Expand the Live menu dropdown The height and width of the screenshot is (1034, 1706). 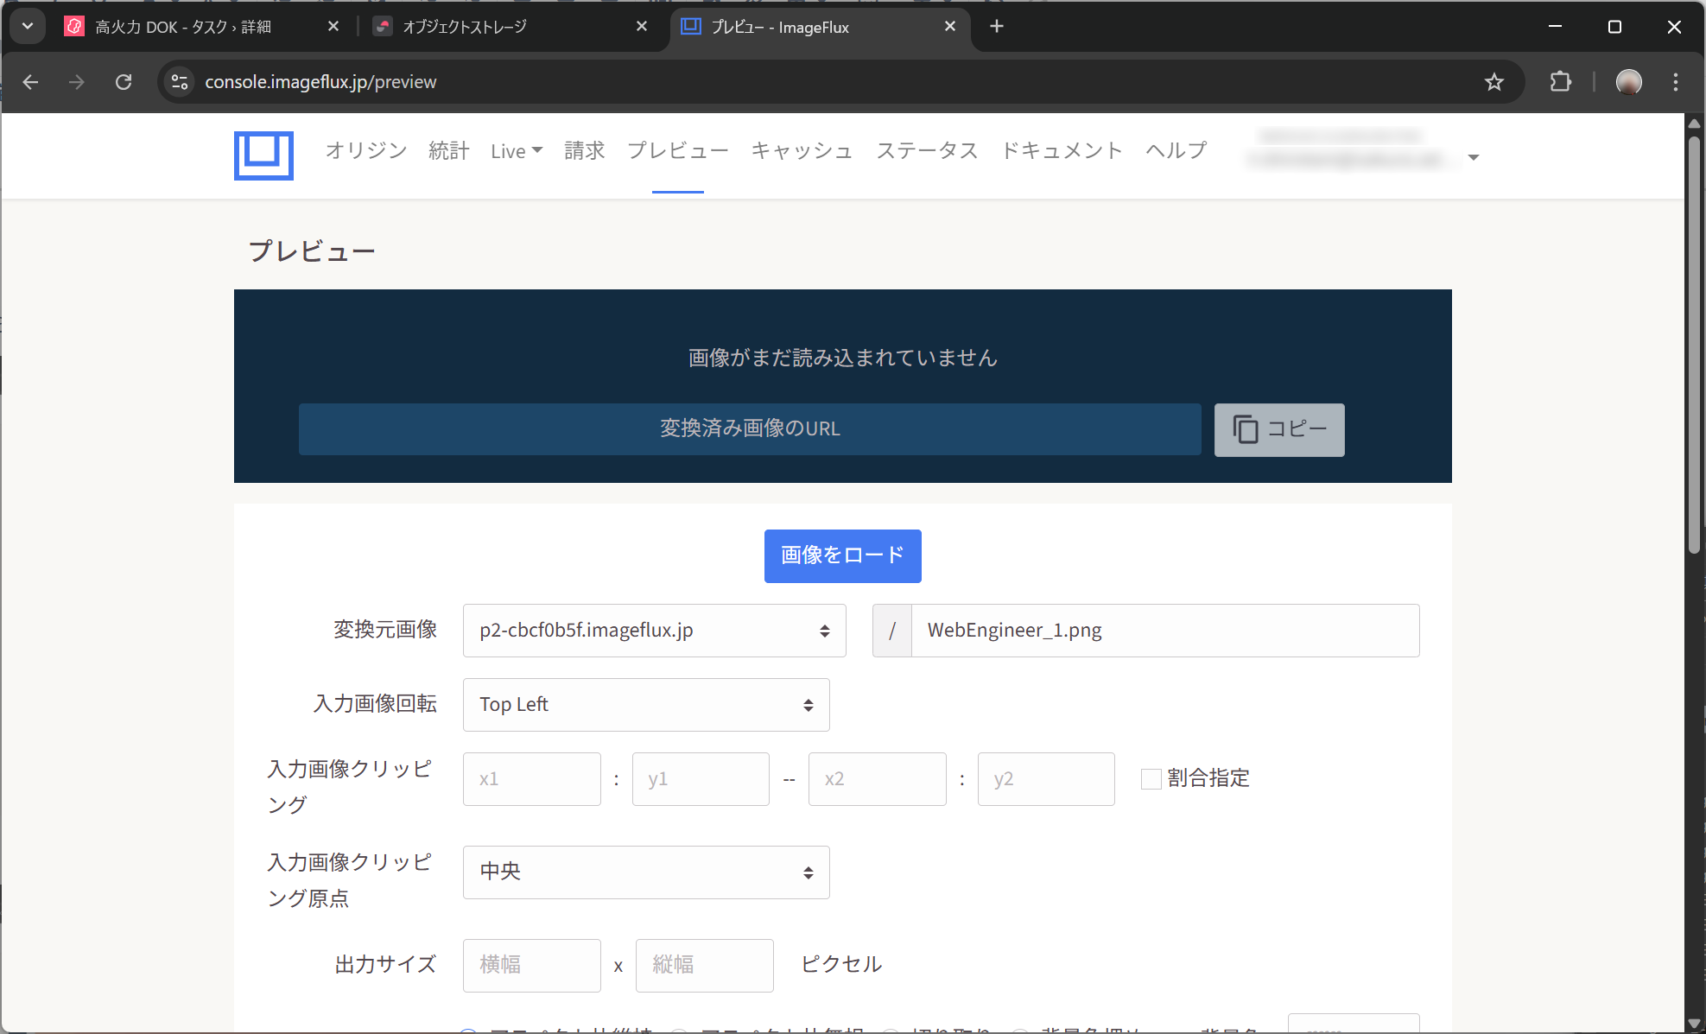tap(516, 151)
